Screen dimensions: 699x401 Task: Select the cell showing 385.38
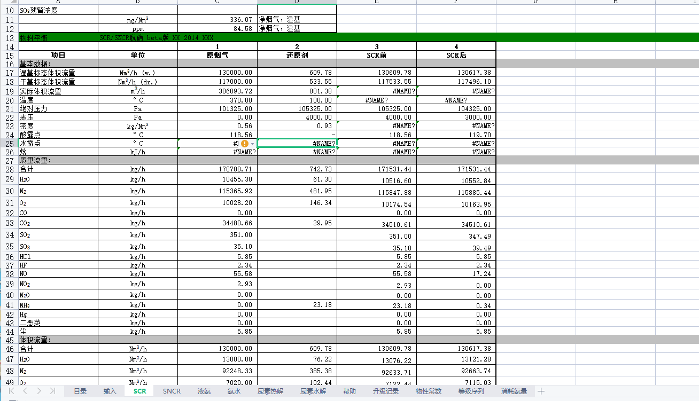tap(297, 371)
